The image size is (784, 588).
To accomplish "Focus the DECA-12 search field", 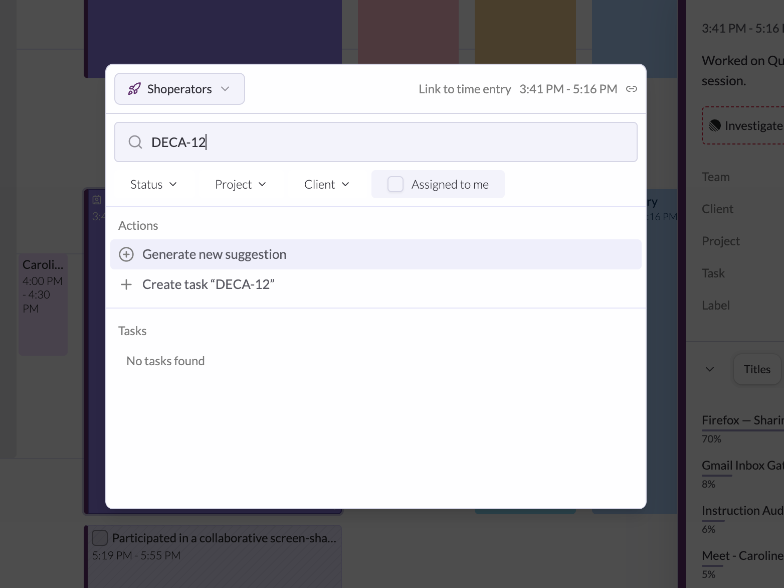I will pos(376,142).
